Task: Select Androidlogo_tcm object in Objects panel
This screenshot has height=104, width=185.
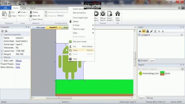Action: pos(149,73)
